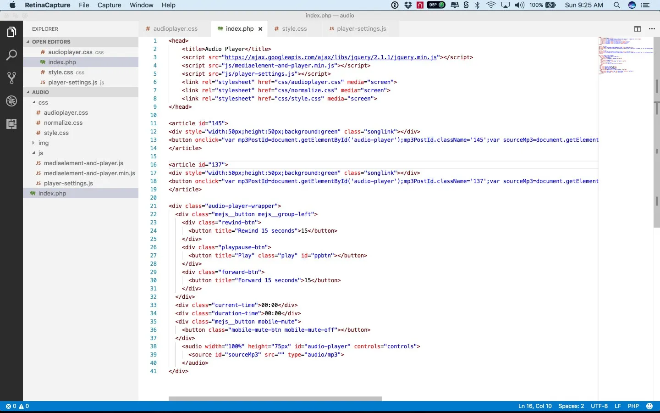Screen dimensions: 660x413
Task: Open the Explorer view in activity bar
Action: pyautogui.click(x=11, y=32)
